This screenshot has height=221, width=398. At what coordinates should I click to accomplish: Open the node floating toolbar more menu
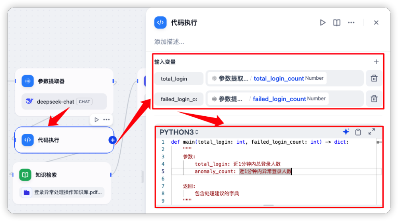[x=106, y=119]
